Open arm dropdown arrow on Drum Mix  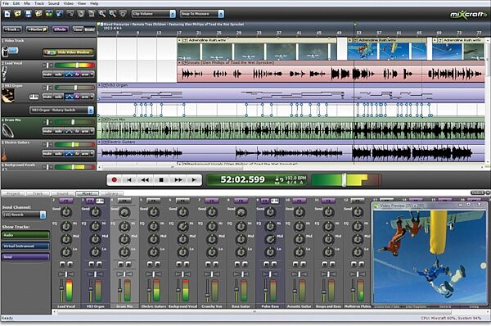[x=92, y=131]
